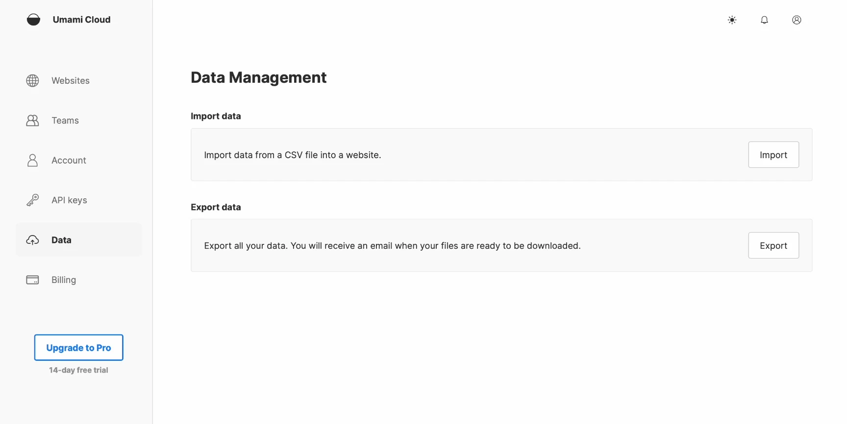847x424 pixels.
Task: Go to Account settings
Action: click(69, 160)
